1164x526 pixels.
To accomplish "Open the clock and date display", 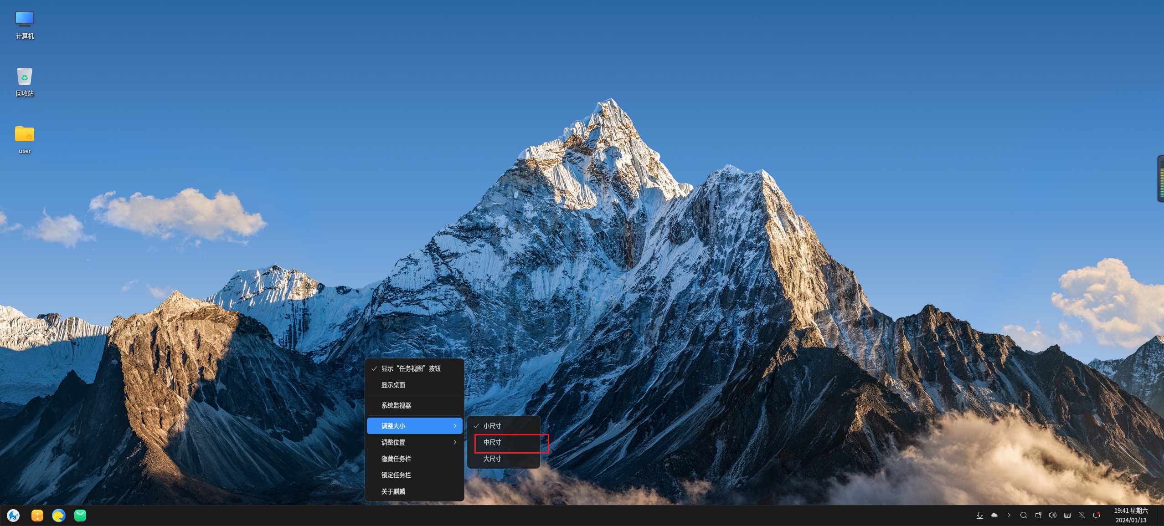I will pyautogui.click(x=1131, y=515).
